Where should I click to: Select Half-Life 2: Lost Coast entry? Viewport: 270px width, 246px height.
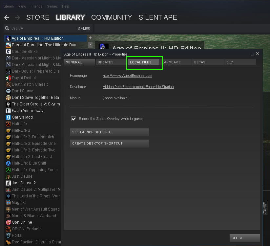tap(33, 157)
